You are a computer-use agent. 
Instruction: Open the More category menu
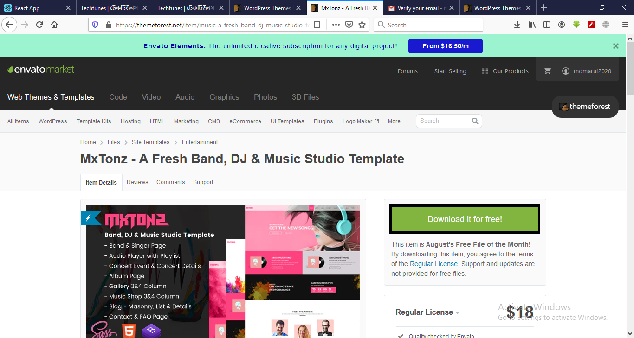(x=394, y=121)
